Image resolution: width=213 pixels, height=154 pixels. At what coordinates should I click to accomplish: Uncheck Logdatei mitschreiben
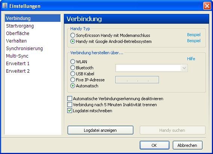click(70, 111)
